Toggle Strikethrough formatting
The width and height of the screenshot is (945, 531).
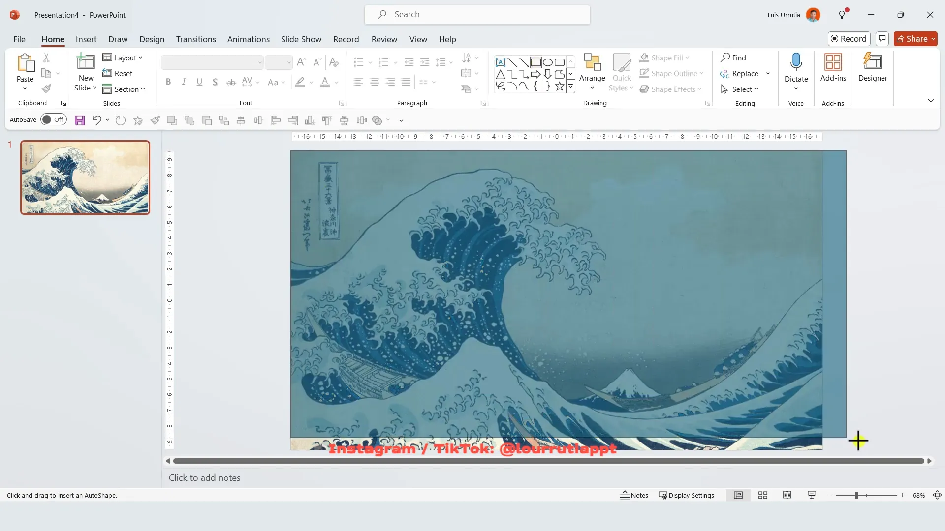coord(231,82)
